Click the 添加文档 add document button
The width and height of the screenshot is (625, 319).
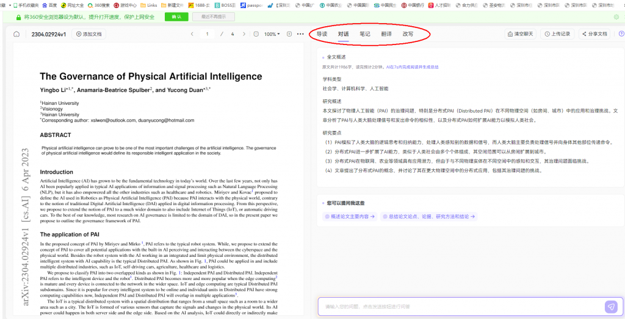click(x=89, y=34)
